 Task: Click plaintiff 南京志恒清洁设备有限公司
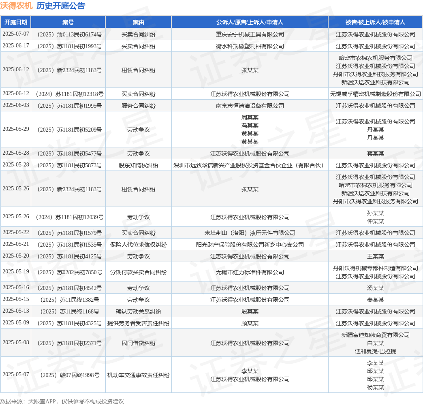coord(250,106)
